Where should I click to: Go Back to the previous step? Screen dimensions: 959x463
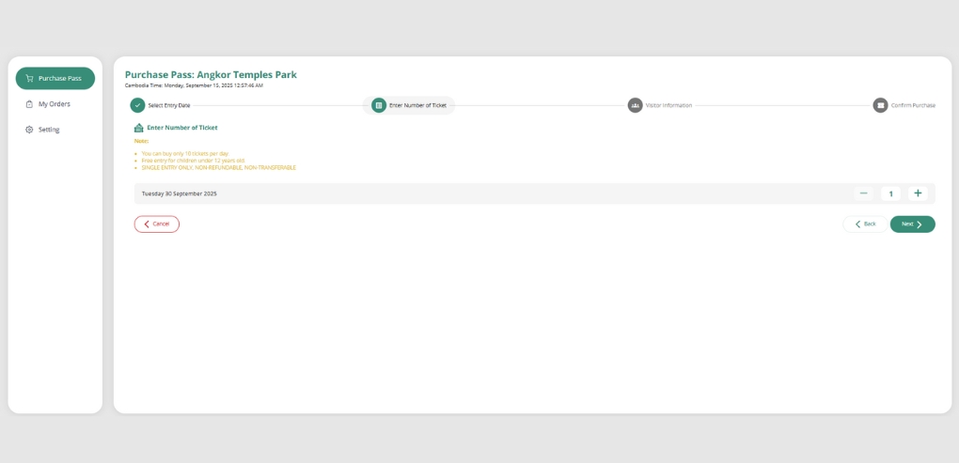point(865,224)
